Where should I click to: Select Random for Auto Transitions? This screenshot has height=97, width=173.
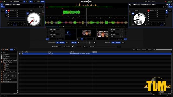62,43
